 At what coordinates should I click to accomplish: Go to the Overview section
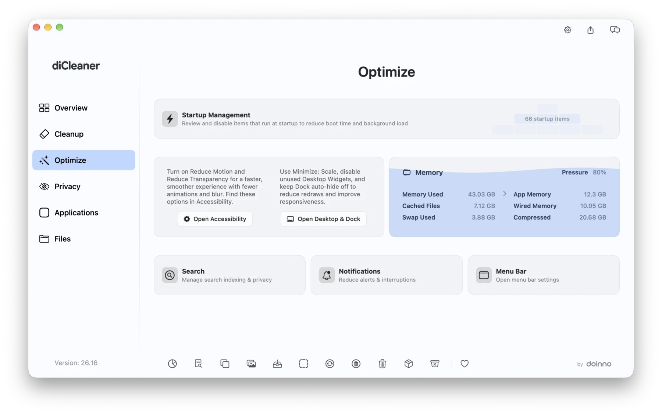(x=84, y=108)
